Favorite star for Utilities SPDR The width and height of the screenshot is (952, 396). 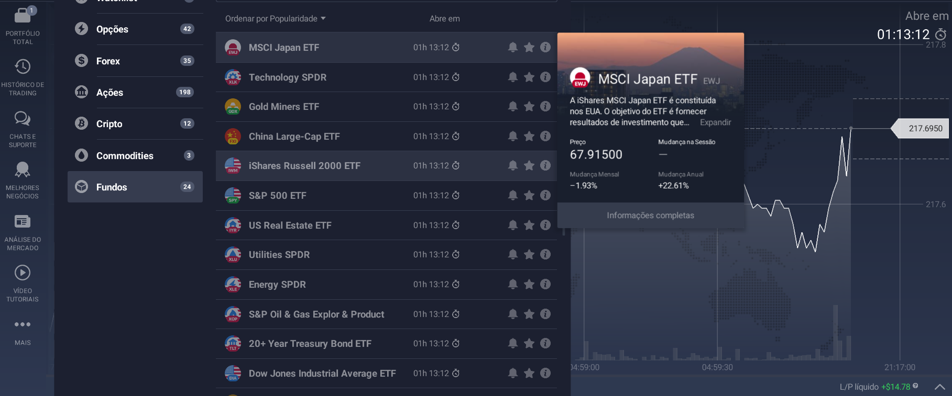[529, 254]
